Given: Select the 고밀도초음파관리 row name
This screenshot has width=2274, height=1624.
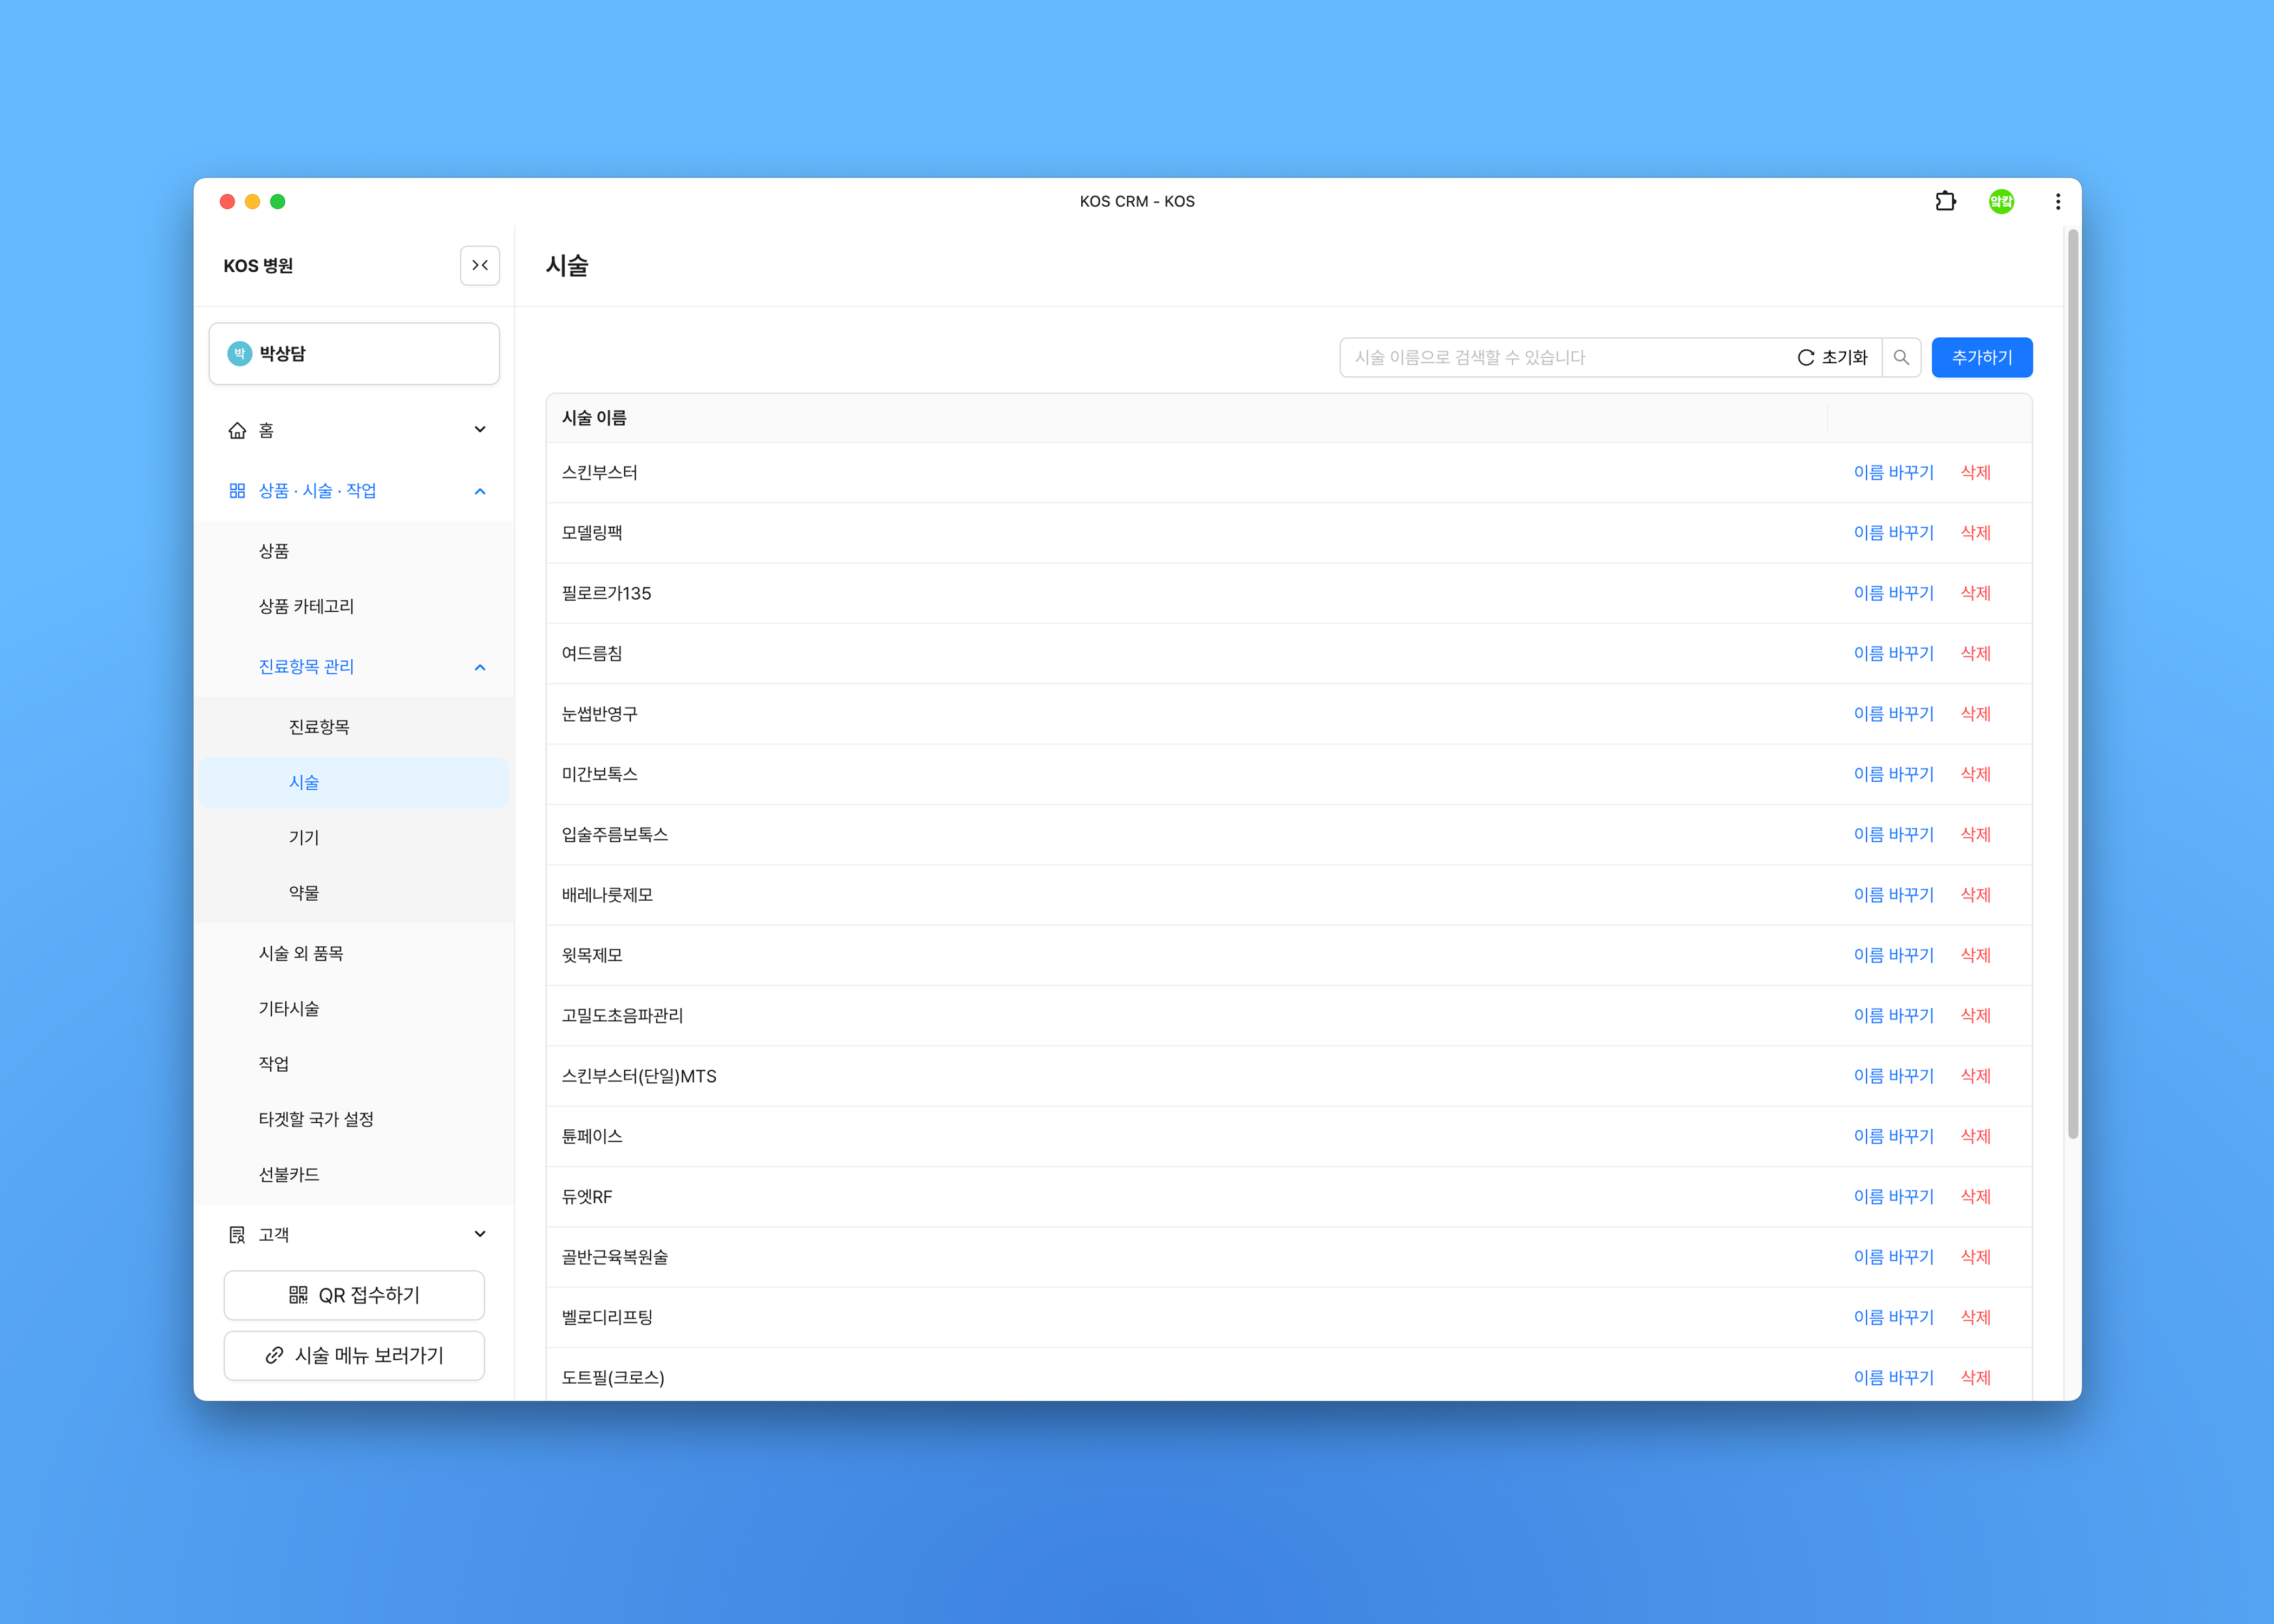Looking at the screenshot, I should click(622, 1016).
